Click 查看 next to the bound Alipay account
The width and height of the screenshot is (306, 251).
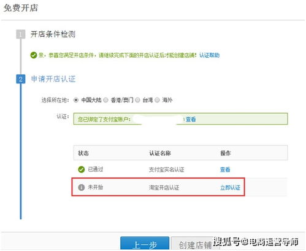(x=191, y=119)
